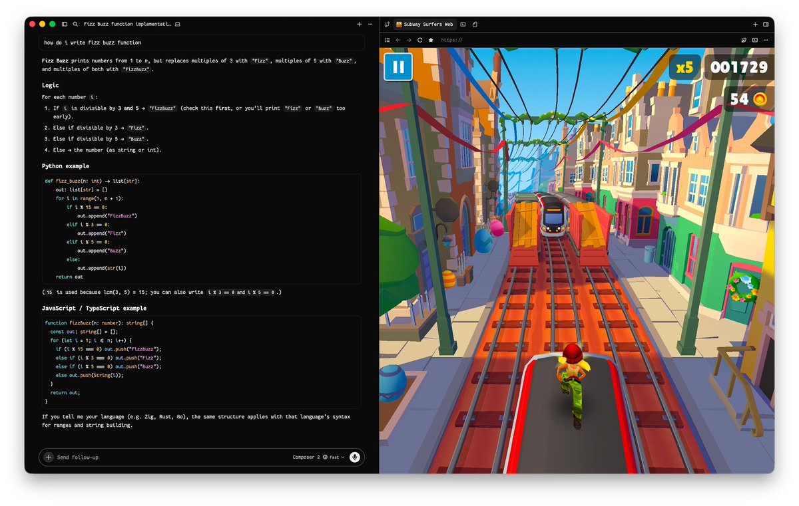Click the 'JavaScript / TypeScript example' heading
Image resolution: width=799 pixels, height=506 pixels.
point(94,309)
